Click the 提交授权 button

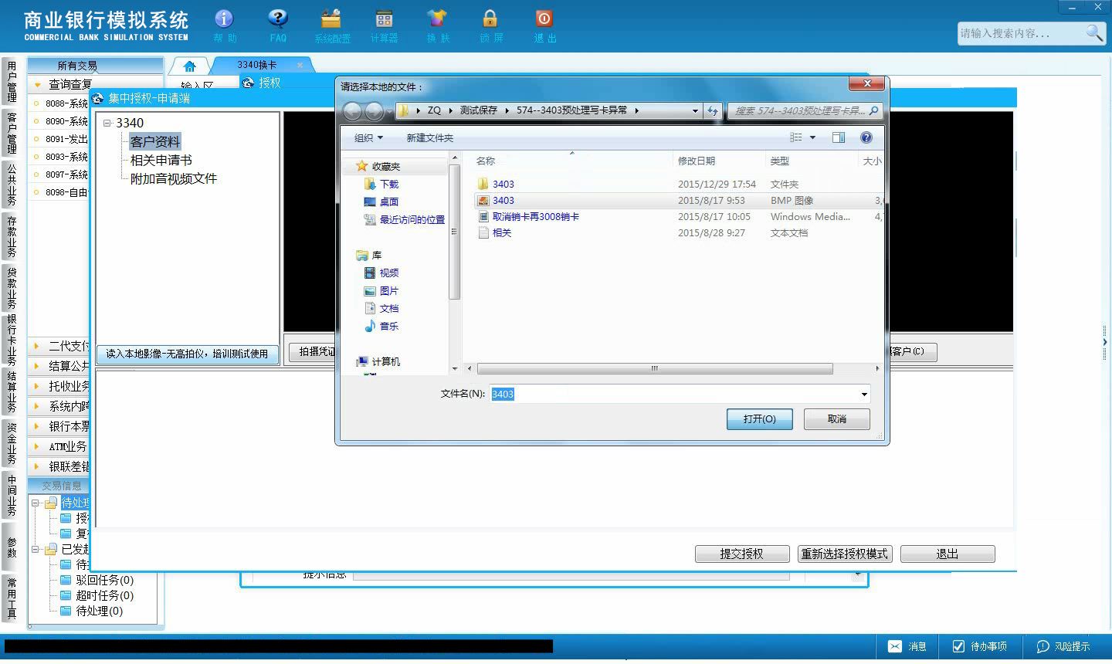742,554
